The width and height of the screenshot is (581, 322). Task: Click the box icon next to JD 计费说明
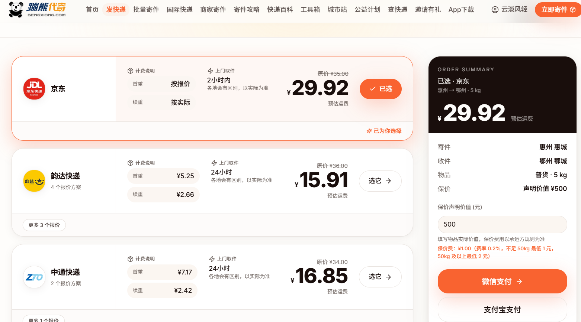pyautogui.click(x=130, y=71)
